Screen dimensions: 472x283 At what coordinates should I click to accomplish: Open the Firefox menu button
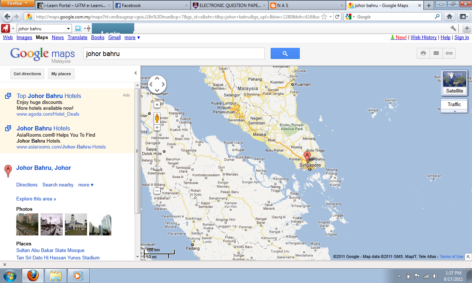pos(17,4)
